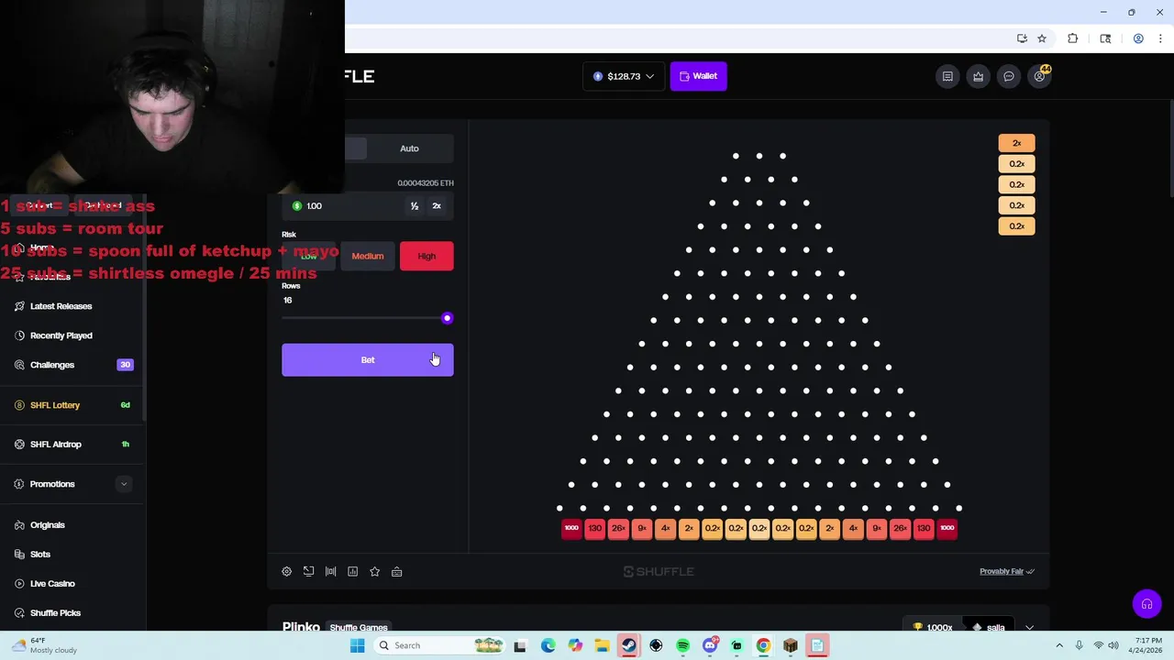This screenshot has width=1174, height=660.
Task: Open the VIP crown icon
Action: tap(978, 76)
